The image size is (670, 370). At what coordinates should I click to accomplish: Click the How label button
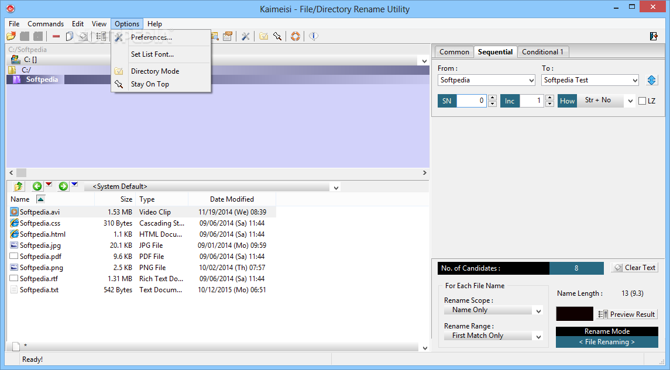568,101
